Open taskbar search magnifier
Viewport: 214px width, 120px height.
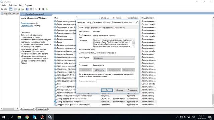click(11, 117)
